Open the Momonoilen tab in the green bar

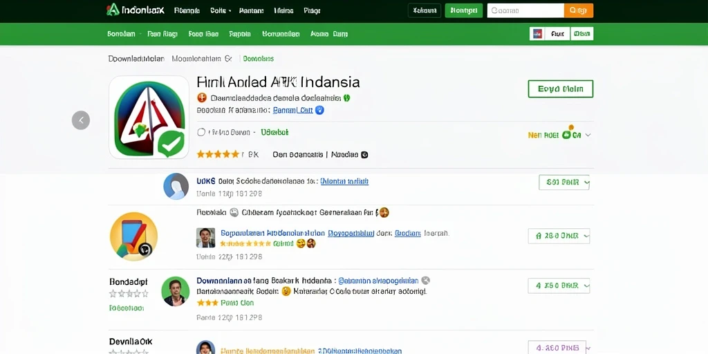click(281, 34)
